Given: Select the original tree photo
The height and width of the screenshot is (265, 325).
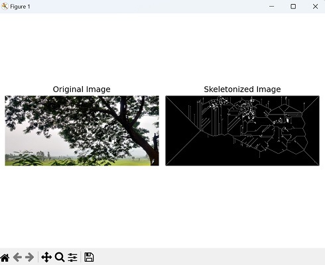Looking at the screenshot, I should (x=82, y=131).
